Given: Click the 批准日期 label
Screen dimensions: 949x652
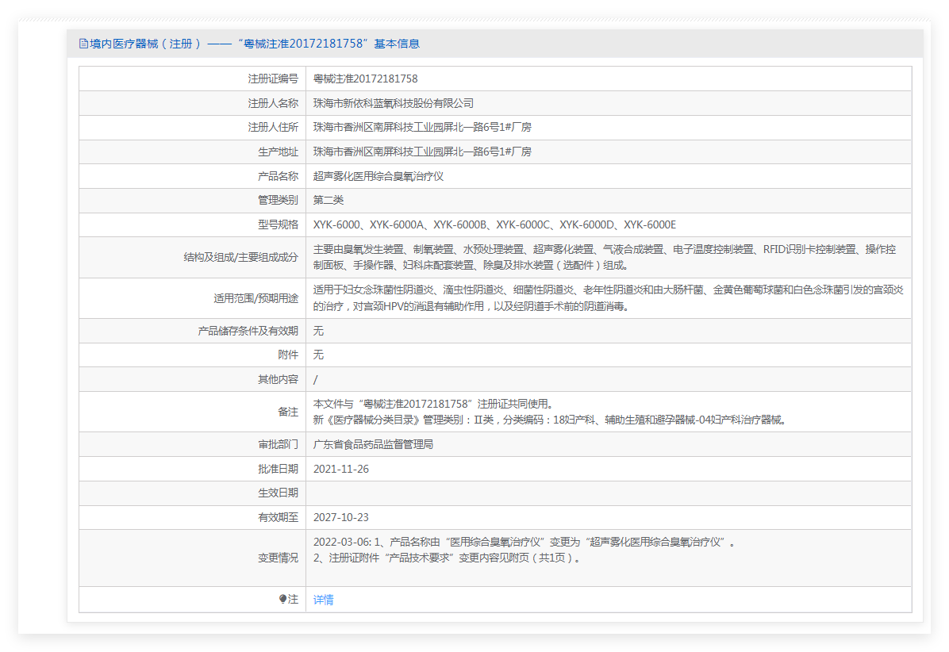Looking at the screenshot, I should (278, 469).
